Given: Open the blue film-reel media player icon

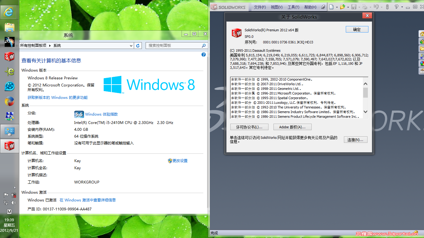Looking at the screenshot, I should 9,86.
